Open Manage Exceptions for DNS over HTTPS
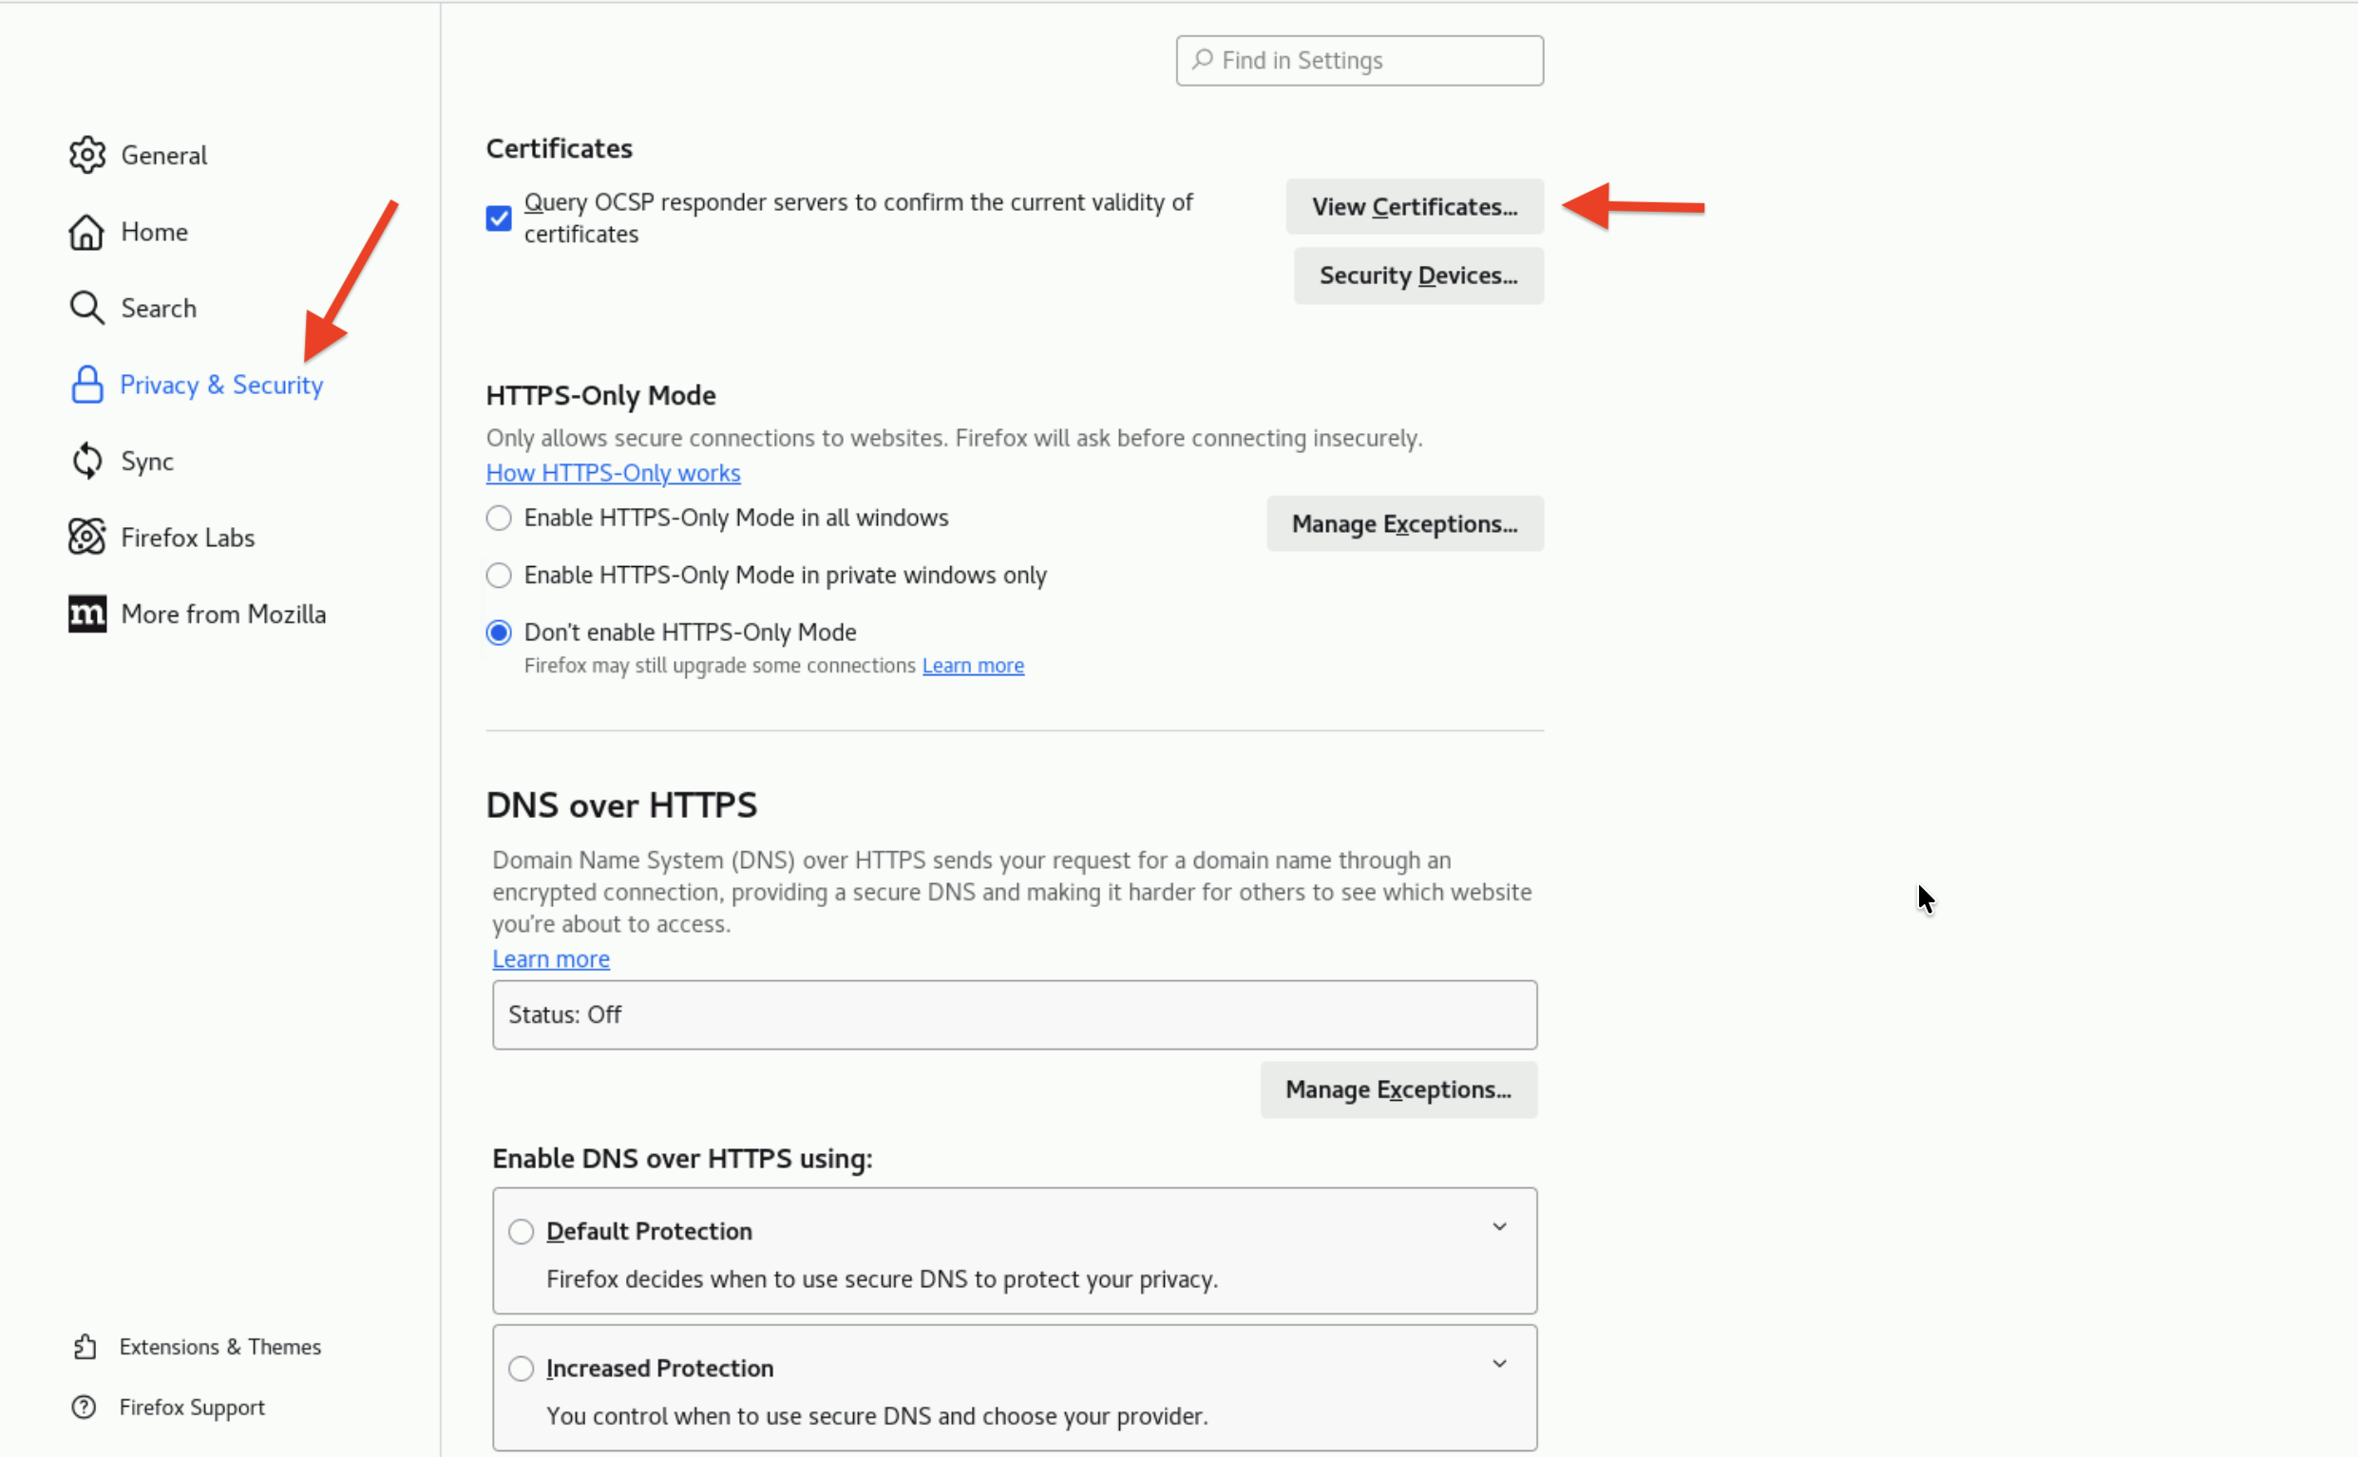Viewport: 2358px width, 1457px height. click(x=1398, y=1089)
